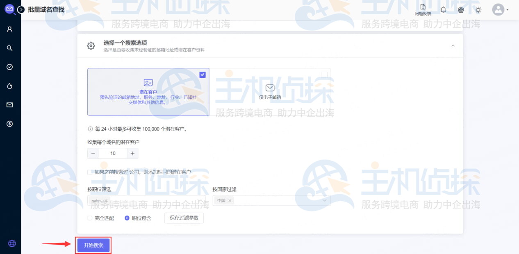
Task: Open the 按国家过滤 dropdown
Action: pyautogui.click(x=271, y=201)
